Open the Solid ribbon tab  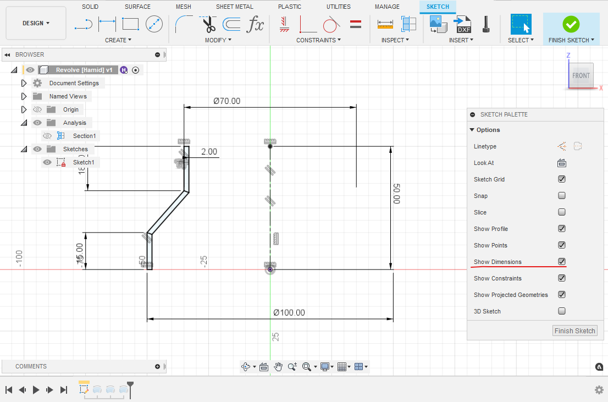tap(90, 7)
